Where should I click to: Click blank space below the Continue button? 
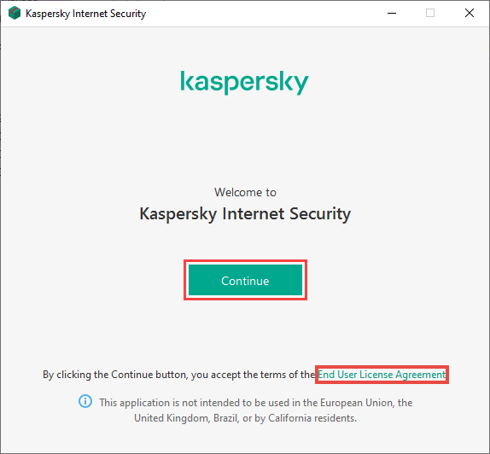(x=245, y=333)
